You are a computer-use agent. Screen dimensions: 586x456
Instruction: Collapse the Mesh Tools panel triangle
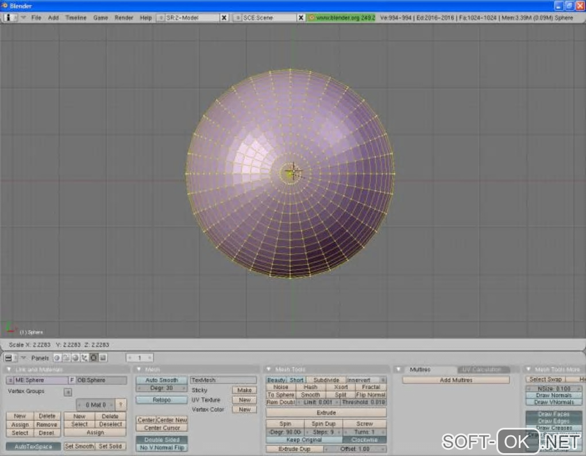tap(269, 369)
